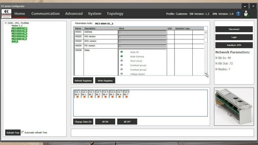258x145 pixels.
Task: Switch to the Communication tab
Action: point(46,14)
